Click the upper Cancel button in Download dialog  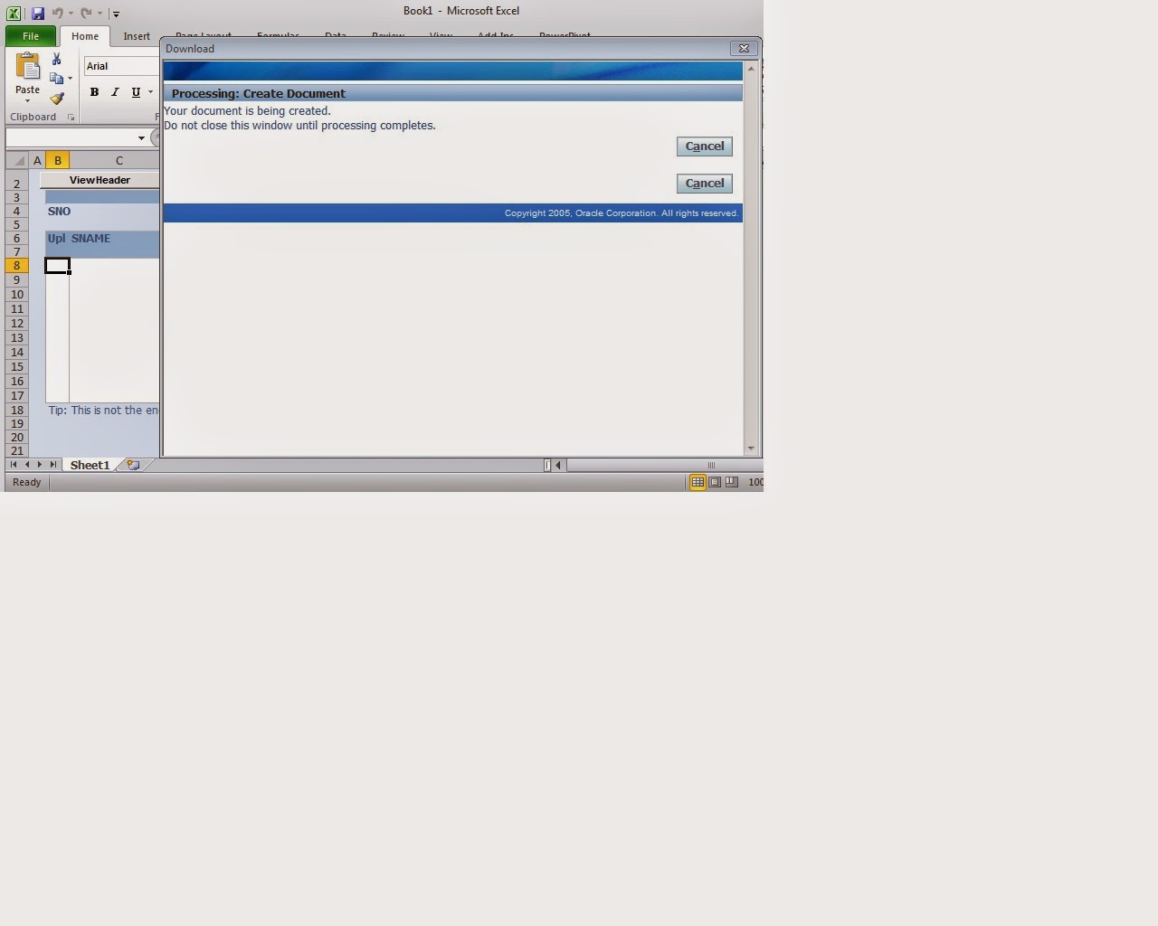[704, 146]
